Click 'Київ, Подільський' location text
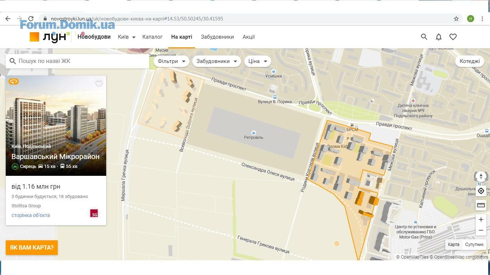 click(31, 146)
